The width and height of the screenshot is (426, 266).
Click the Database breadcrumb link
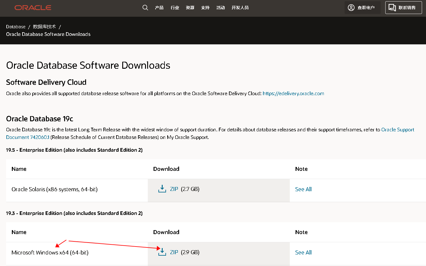click(x=16, y=27)
